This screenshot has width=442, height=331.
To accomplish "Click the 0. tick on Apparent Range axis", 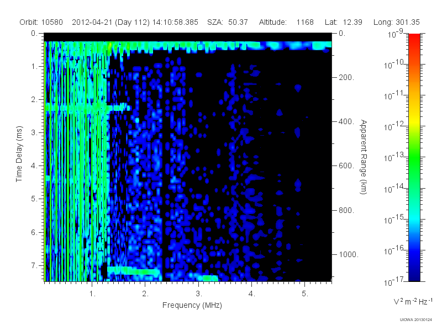I will click(342, 33).
